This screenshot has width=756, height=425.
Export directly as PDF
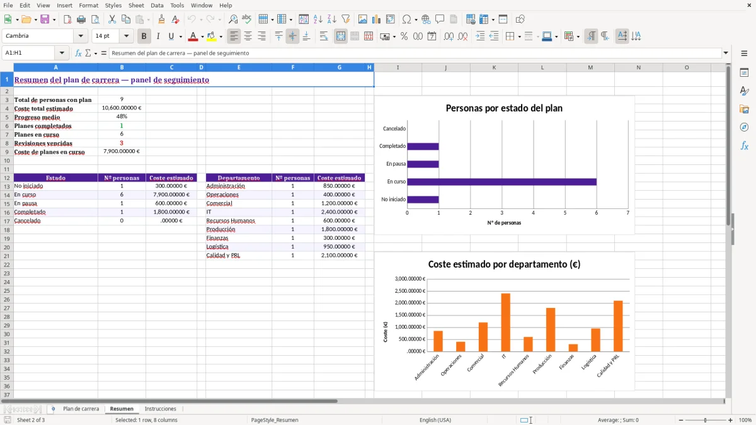click(67, 20)
